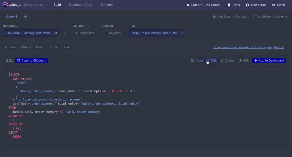Open Order settings
The width and height of the screenshot is (292, 157).
pyautogui.click(x=53, y=47)
